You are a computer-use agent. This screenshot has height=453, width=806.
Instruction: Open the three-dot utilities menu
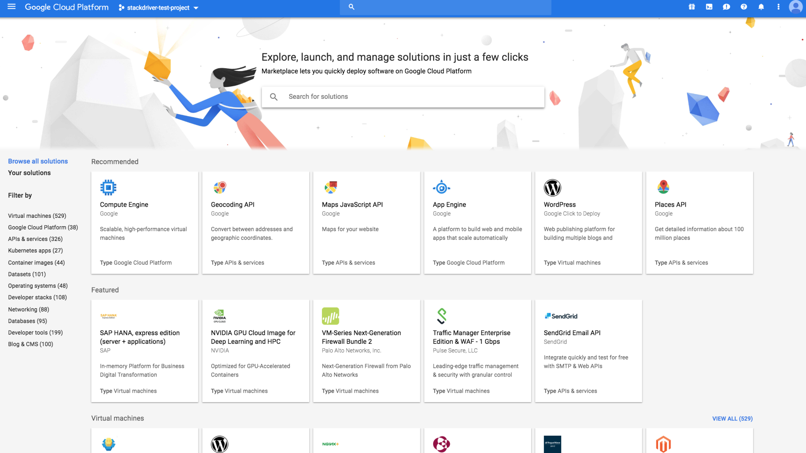(x=778, y=7)
